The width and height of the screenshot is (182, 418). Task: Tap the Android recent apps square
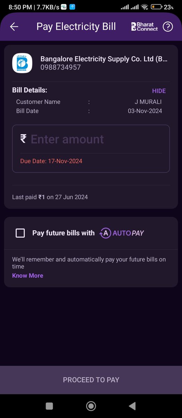[49, 406]
